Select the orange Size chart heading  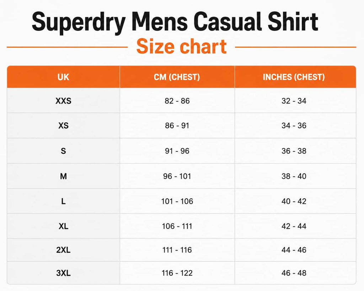tap(181, 47)
